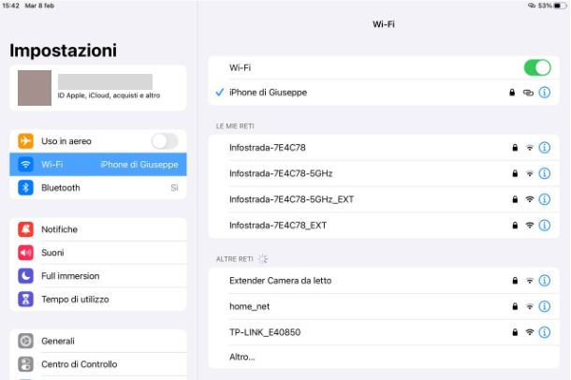Turn off the Wi-Fi switch
Image resolution: width=571 pixels, height=380 pixels.
537,67
